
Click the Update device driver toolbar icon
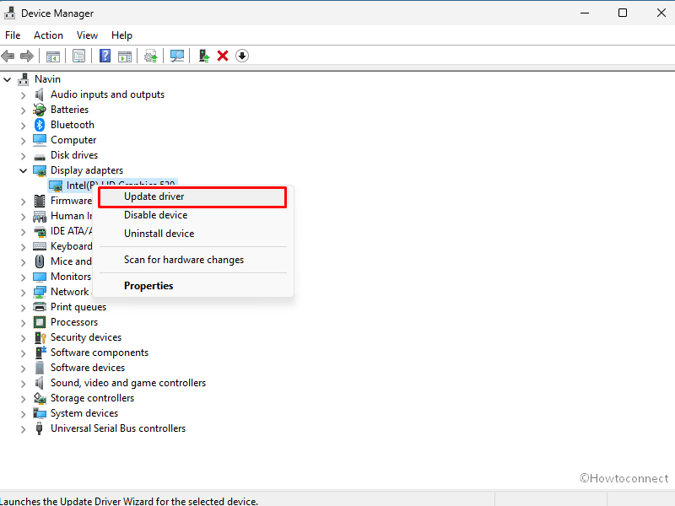pos(151,56)
